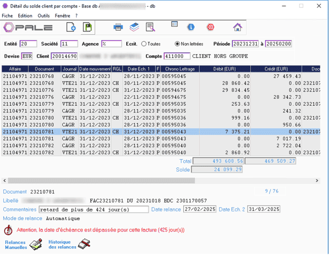Click the Client number field
The width and height of the screenshot is (329, 259).
[x=64, y=56]
